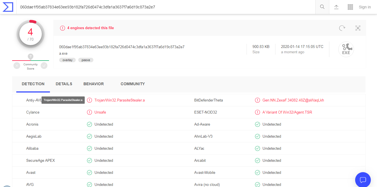Click the SecureAge APEX check icon
Image resolution: width=377 pixels, height=187 pixels.
[x=89, y=160]
